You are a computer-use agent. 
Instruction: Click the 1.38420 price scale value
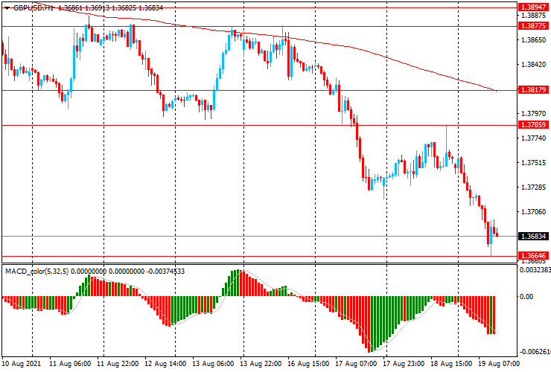(534, 65)
